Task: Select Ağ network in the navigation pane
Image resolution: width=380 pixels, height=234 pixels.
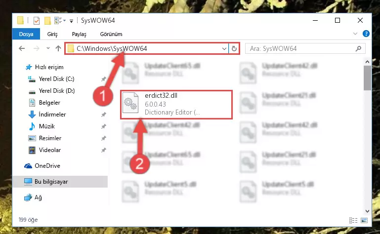Action: (38, 197)
